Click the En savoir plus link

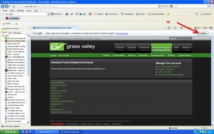pos(122,34)
